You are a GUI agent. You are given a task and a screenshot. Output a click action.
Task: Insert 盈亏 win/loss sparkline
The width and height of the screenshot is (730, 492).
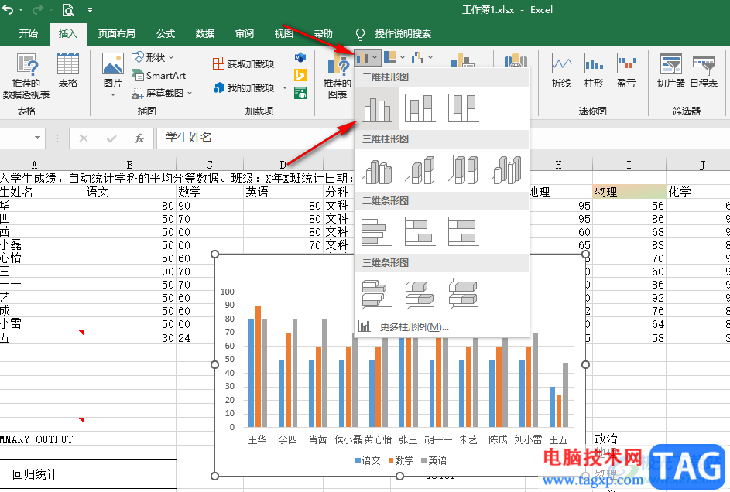625,70
